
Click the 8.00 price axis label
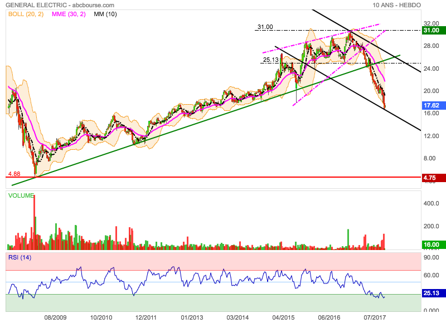(429, 158)
